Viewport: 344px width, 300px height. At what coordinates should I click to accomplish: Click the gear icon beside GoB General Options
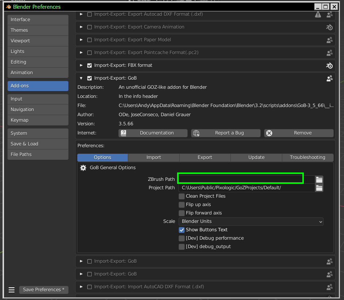[83, 168]
